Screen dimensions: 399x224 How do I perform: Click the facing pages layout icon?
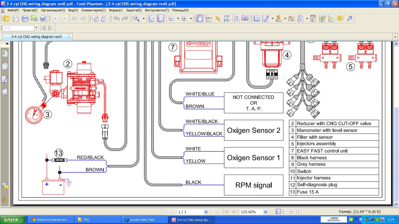click(x=292, y=212)
